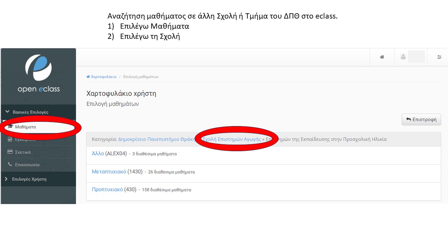Click the blurred username next to avatar
Viewport: 448px width, 252px height.
tap(416, 57)
